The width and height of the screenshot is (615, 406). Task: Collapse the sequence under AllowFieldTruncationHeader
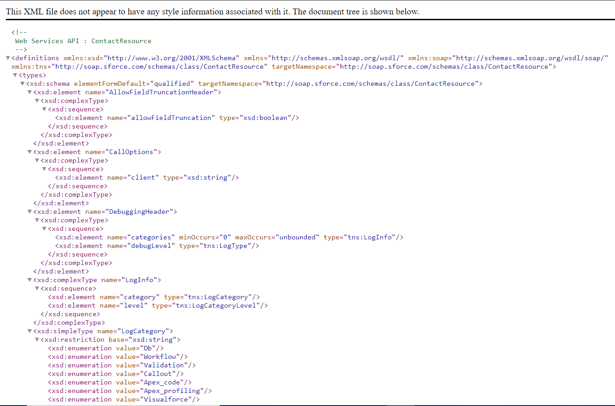[44, 109]
